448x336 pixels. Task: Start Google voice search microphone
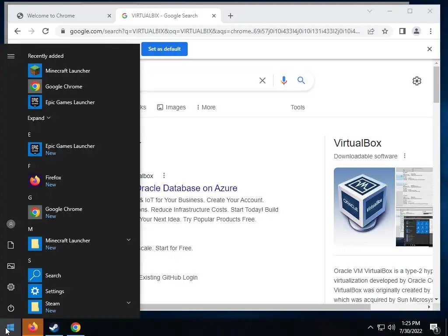(283, 80)
